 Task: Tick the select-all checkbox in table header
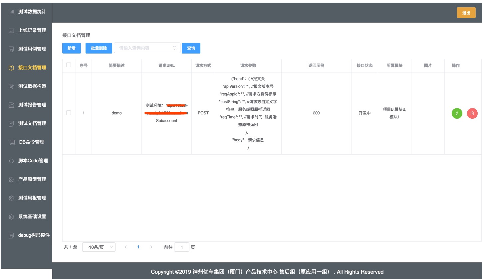pos(69,65)
